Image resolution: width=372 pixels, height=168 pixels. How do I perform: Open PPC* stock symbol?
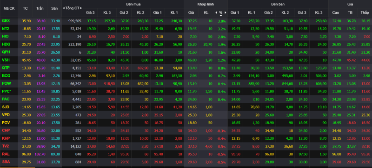pos(7,91)
